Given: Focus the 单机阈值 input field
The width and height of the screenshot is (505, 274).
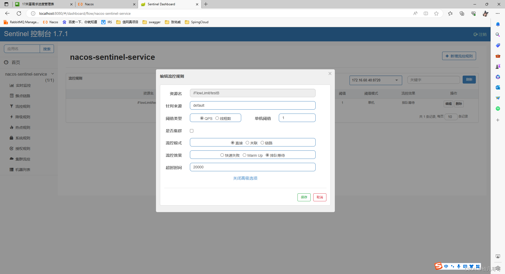Looking at the screenshot, I should click(297, 118).
